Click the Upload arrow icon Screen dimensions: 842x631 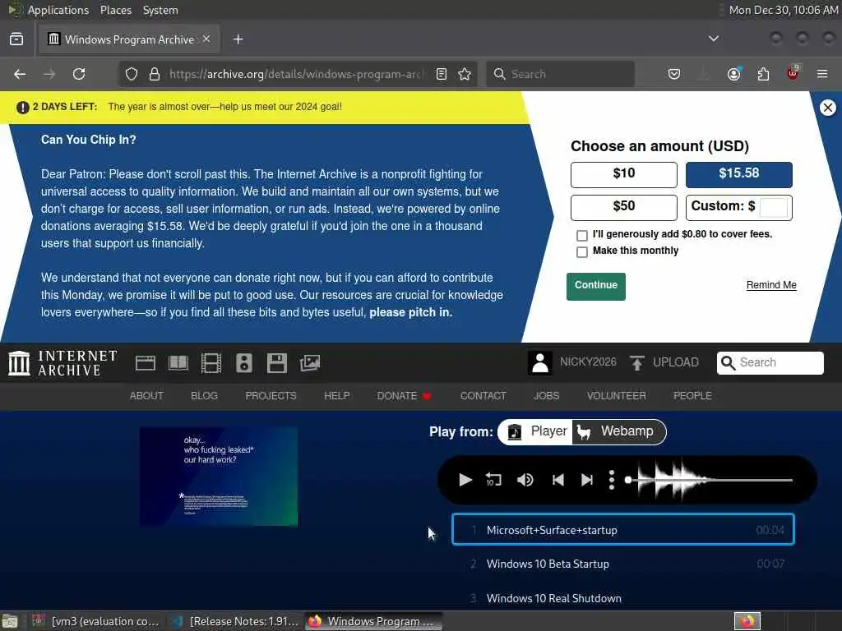tap(637, 362)
